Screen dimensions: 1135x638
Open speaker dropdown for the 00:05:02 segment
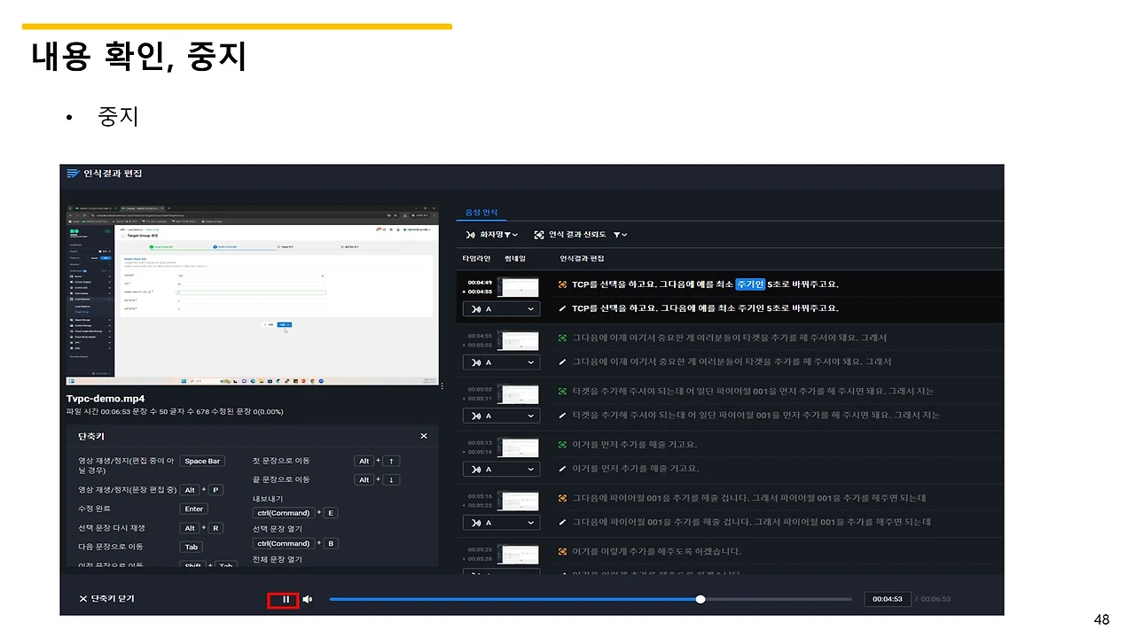[x=501, y=416]
